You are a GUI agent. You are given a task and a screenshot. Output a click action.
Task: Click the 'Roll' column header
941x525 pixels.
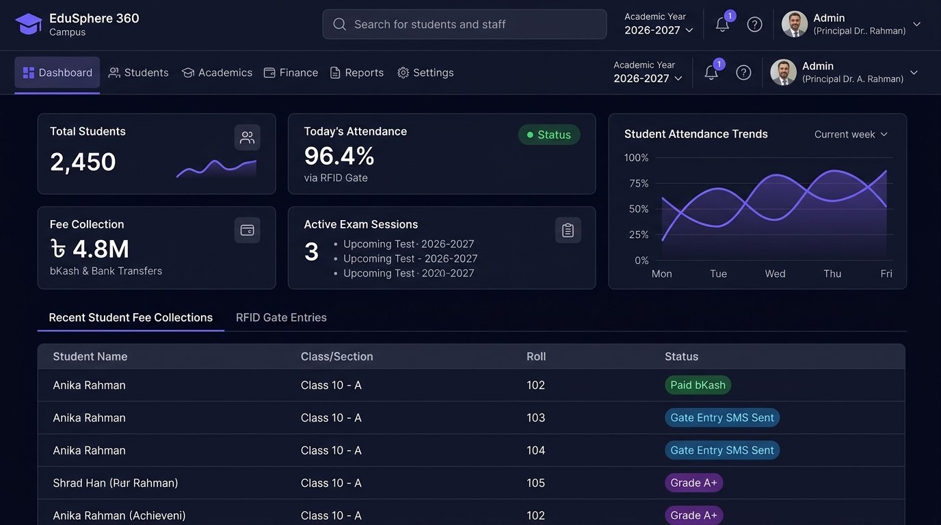coord(536,357)
